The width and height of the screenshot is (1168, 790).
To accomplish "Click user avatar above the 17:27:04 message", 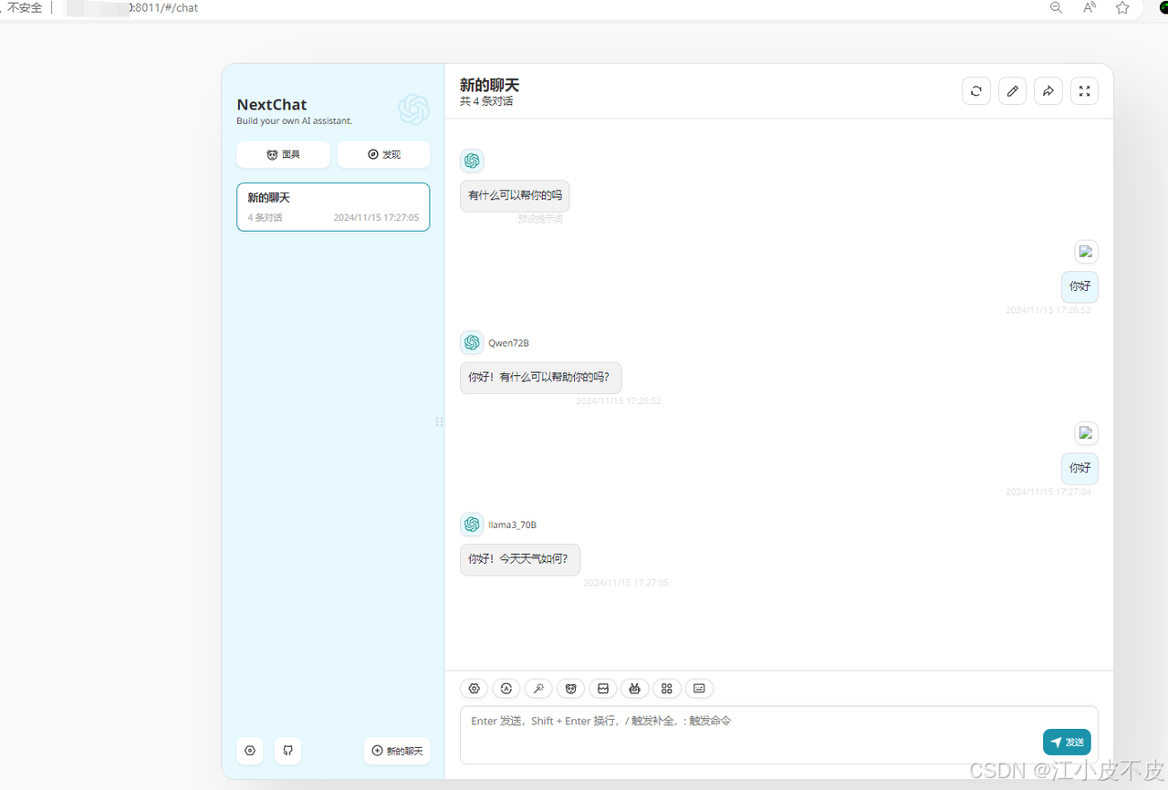I will pyautogui.click(x=1086, y=433).
